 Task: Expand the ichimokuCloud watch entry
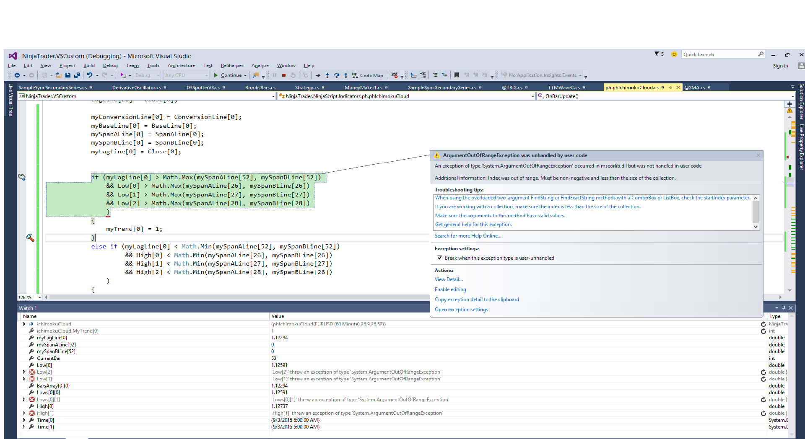(x=24, y=324)
